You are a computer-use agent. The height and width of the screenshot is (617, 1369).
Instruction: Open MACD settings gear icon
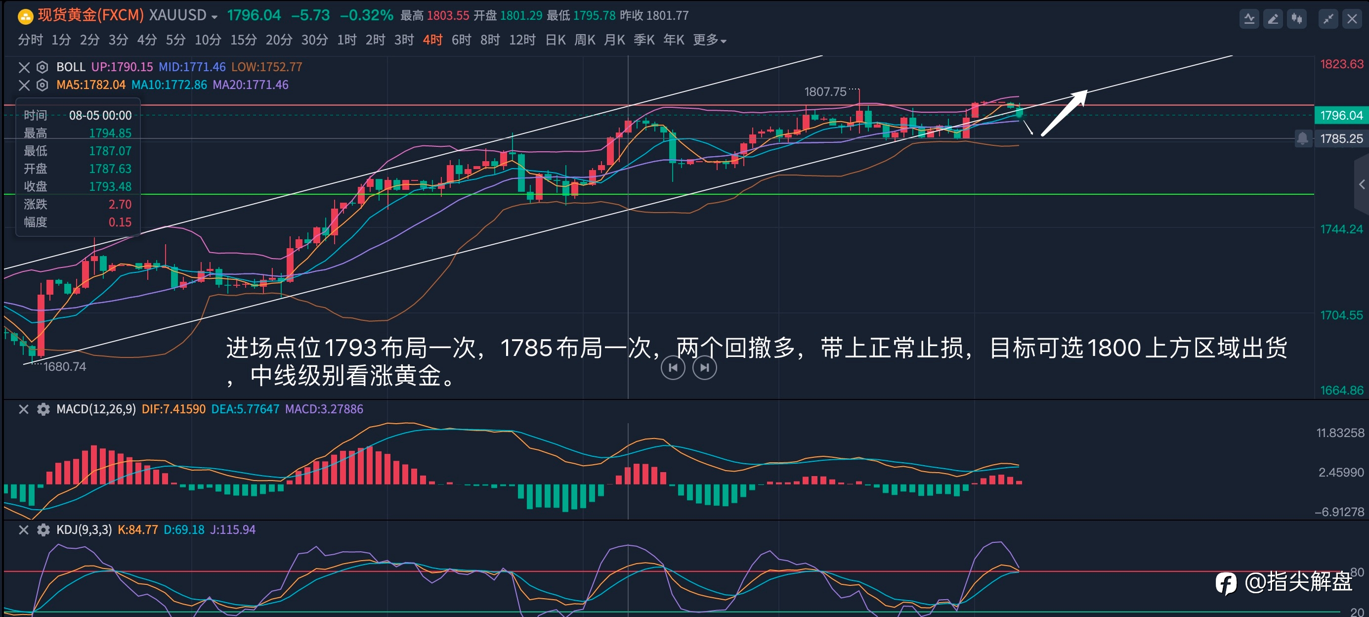[x=43, y=409]
